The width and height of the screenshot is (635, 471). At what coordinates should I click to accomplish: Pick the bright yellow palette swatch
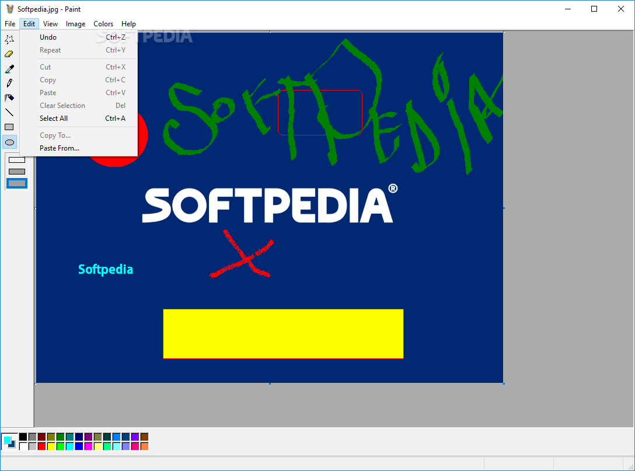[x=51, y=446]
